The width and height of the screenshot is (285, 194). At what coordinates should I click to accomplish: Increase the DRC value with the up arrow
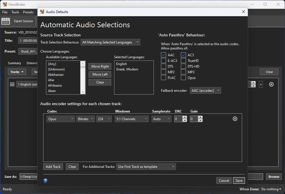(185, 117)
